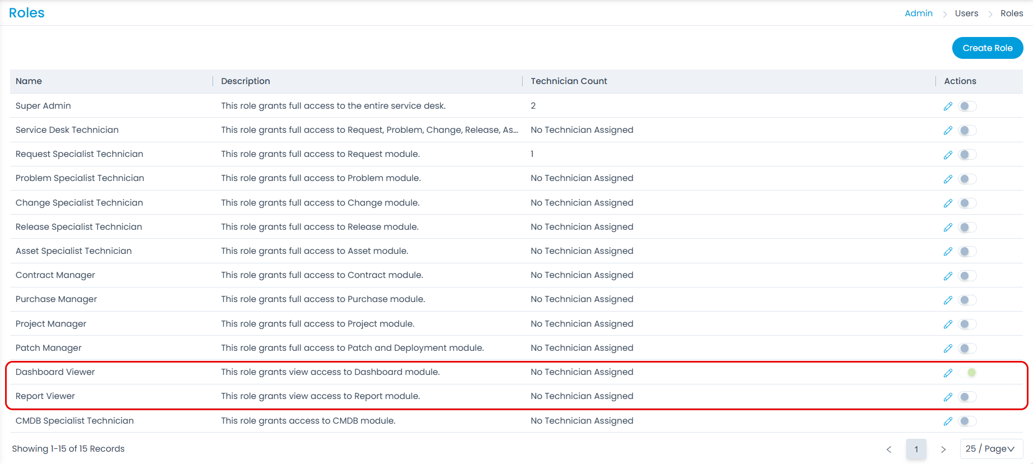This screenshot has width=1033, height=464.
Task: Open the 25 / Page size dropdown
Action: (x=991, y=449)
